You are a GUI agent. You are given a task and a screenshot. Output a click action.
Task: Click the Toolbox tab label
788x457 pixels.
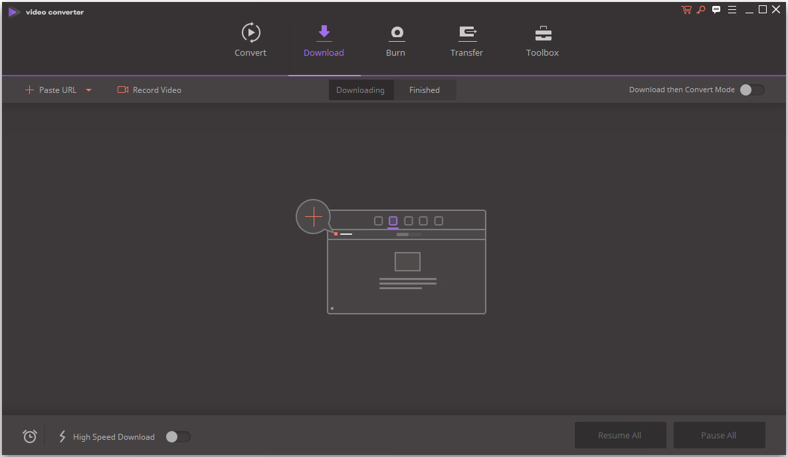tap(542, 52)
